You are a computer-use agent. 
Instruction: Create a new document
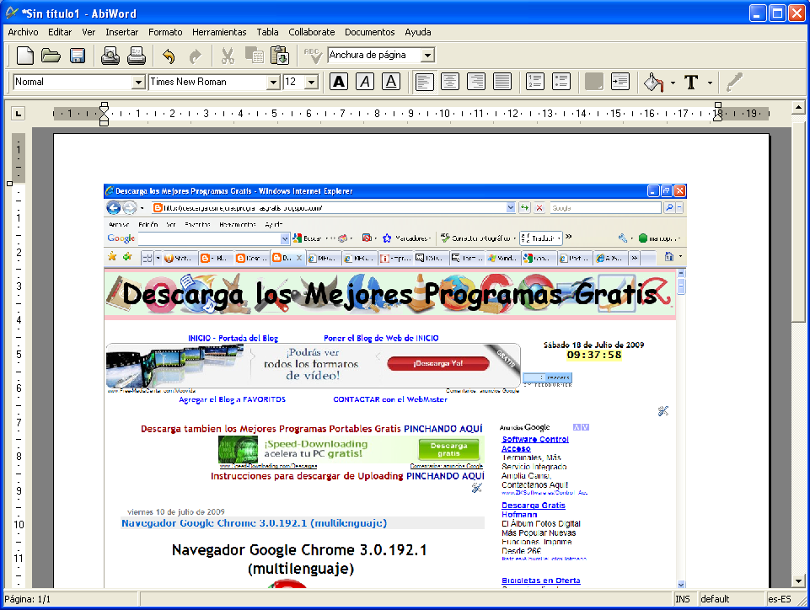pyautogui.click(x=24, y=56)
